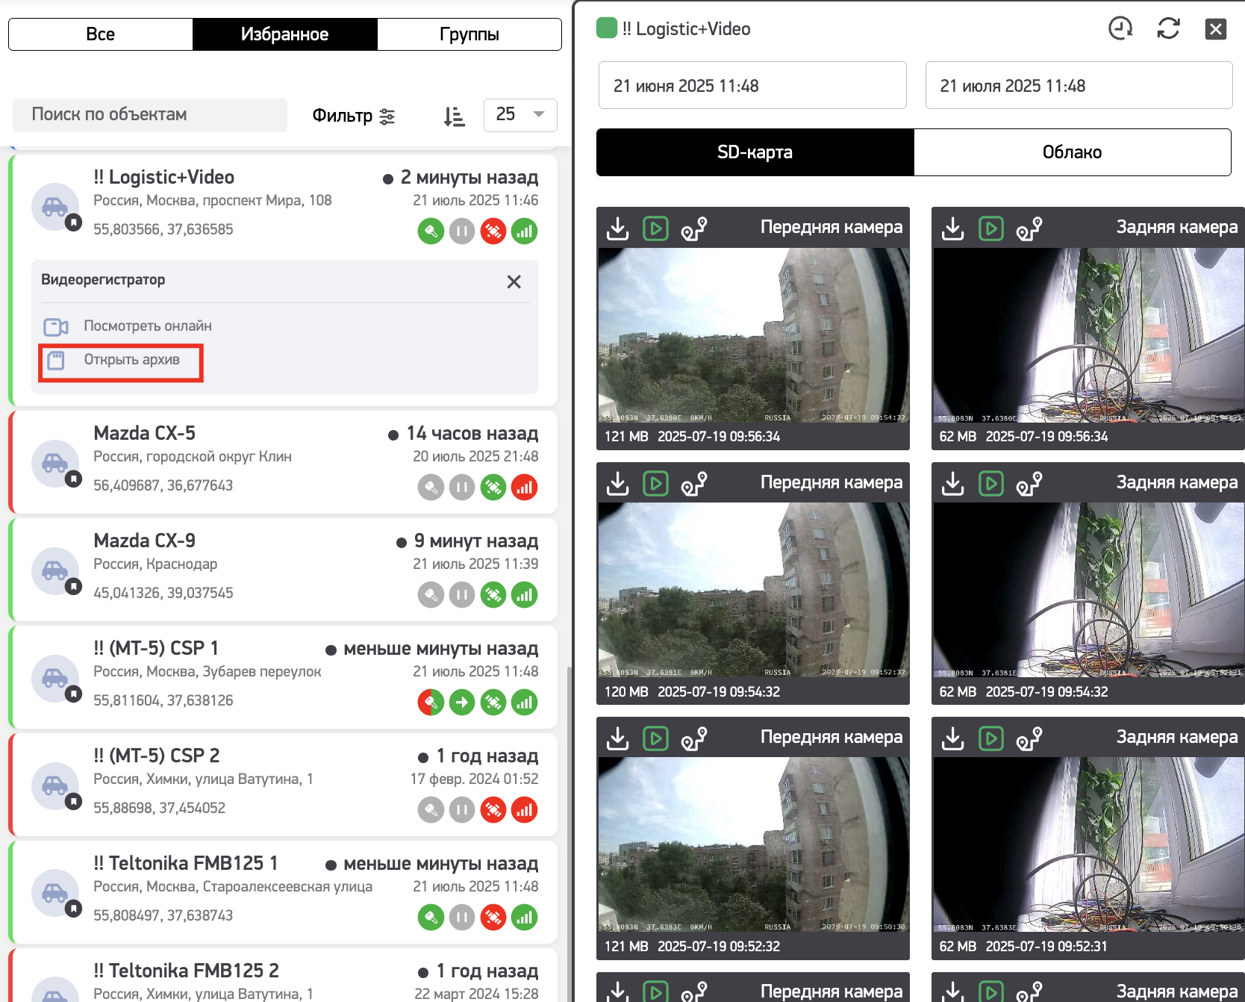This screenshot has height=1002, width=1245.
Task: Select the !! (MT-5) CSP 2 object
Action: tap(156, 756)
